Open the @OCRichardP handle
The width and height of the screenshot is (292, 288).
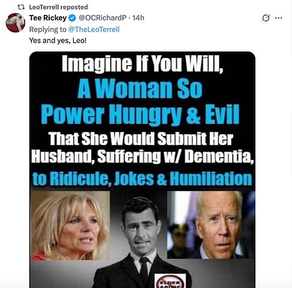[x=103, y=18]
